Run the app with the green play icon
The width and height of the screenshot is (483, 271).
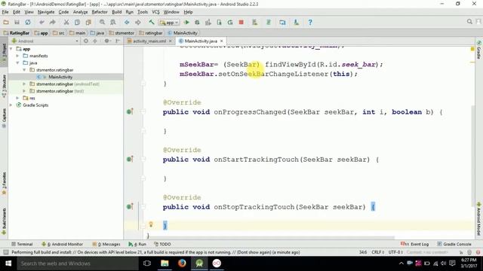click(186, 22)
